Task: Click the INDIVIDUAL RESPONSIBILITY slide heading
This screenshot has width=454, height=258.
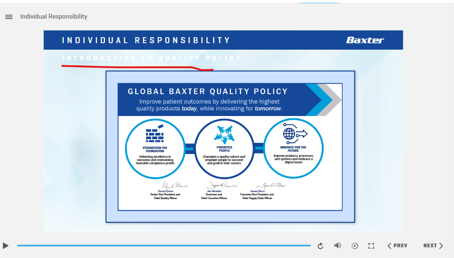Action: coord(146,40)
